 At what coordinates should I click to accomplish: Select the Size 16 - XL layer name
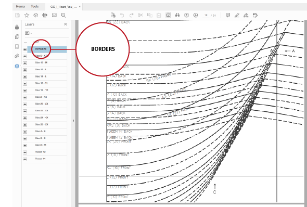point(42,83)
